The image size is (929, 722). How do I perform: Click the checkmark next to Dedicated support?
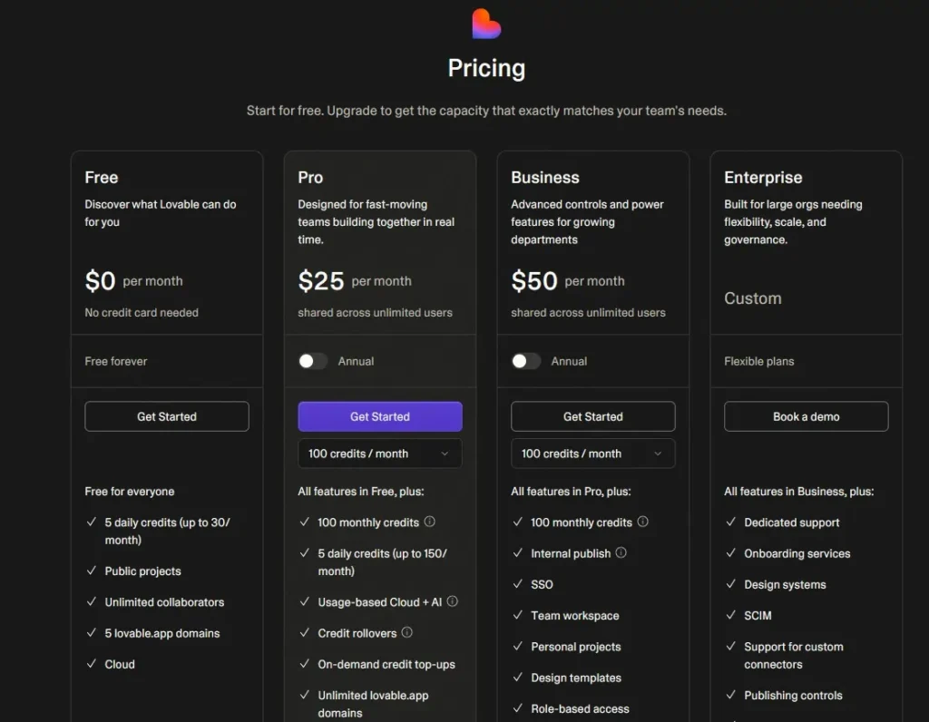730,522
